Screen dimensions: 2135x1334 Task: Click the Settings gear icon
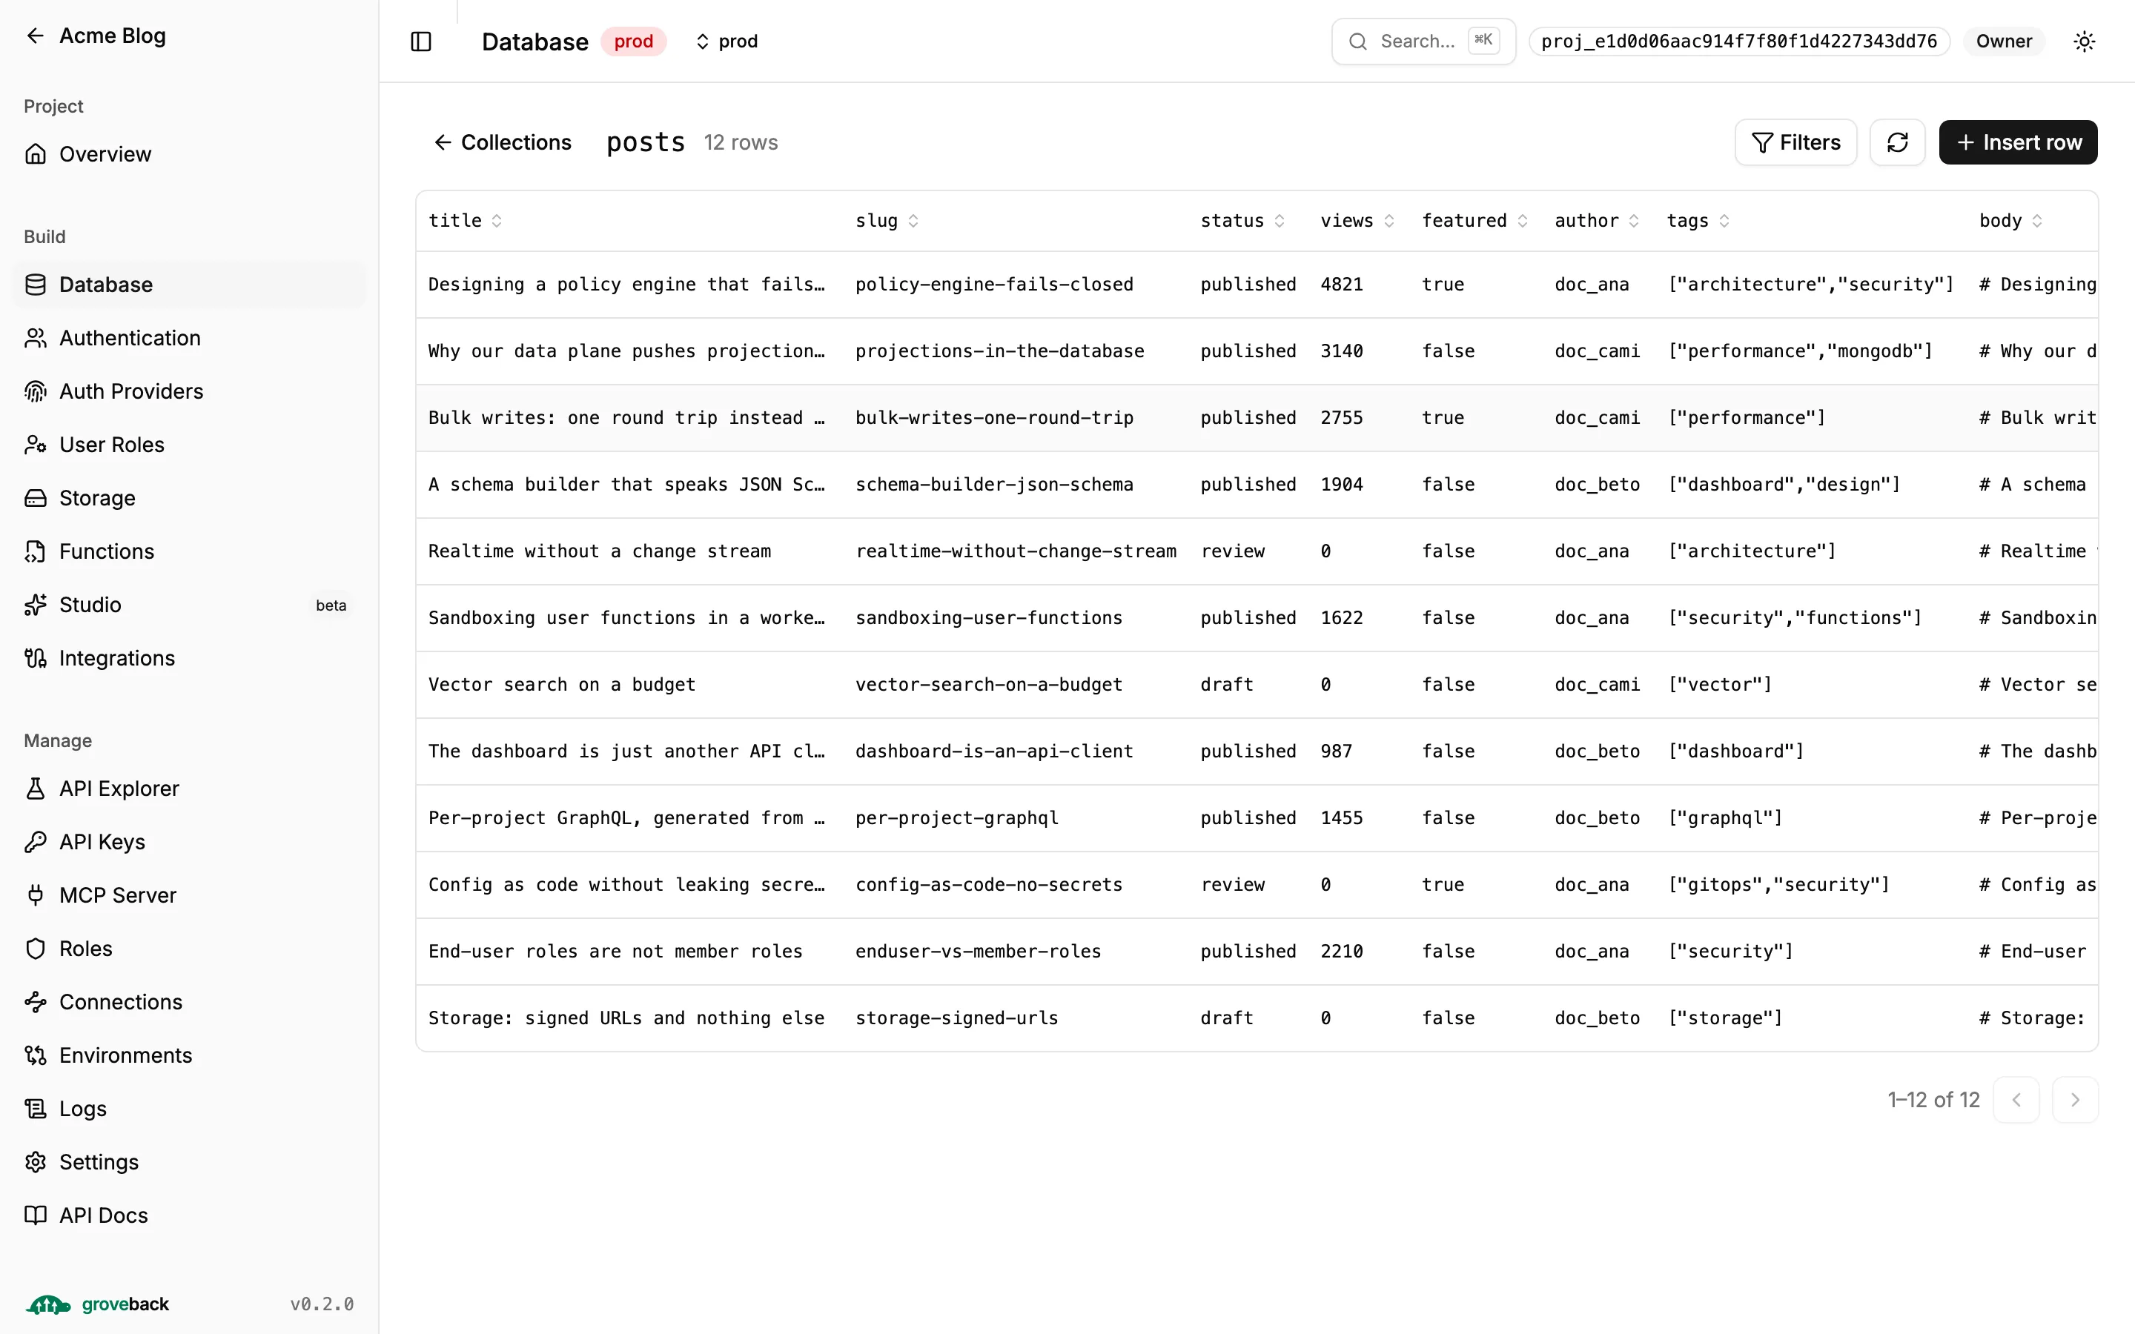[x=36, y=1163]
